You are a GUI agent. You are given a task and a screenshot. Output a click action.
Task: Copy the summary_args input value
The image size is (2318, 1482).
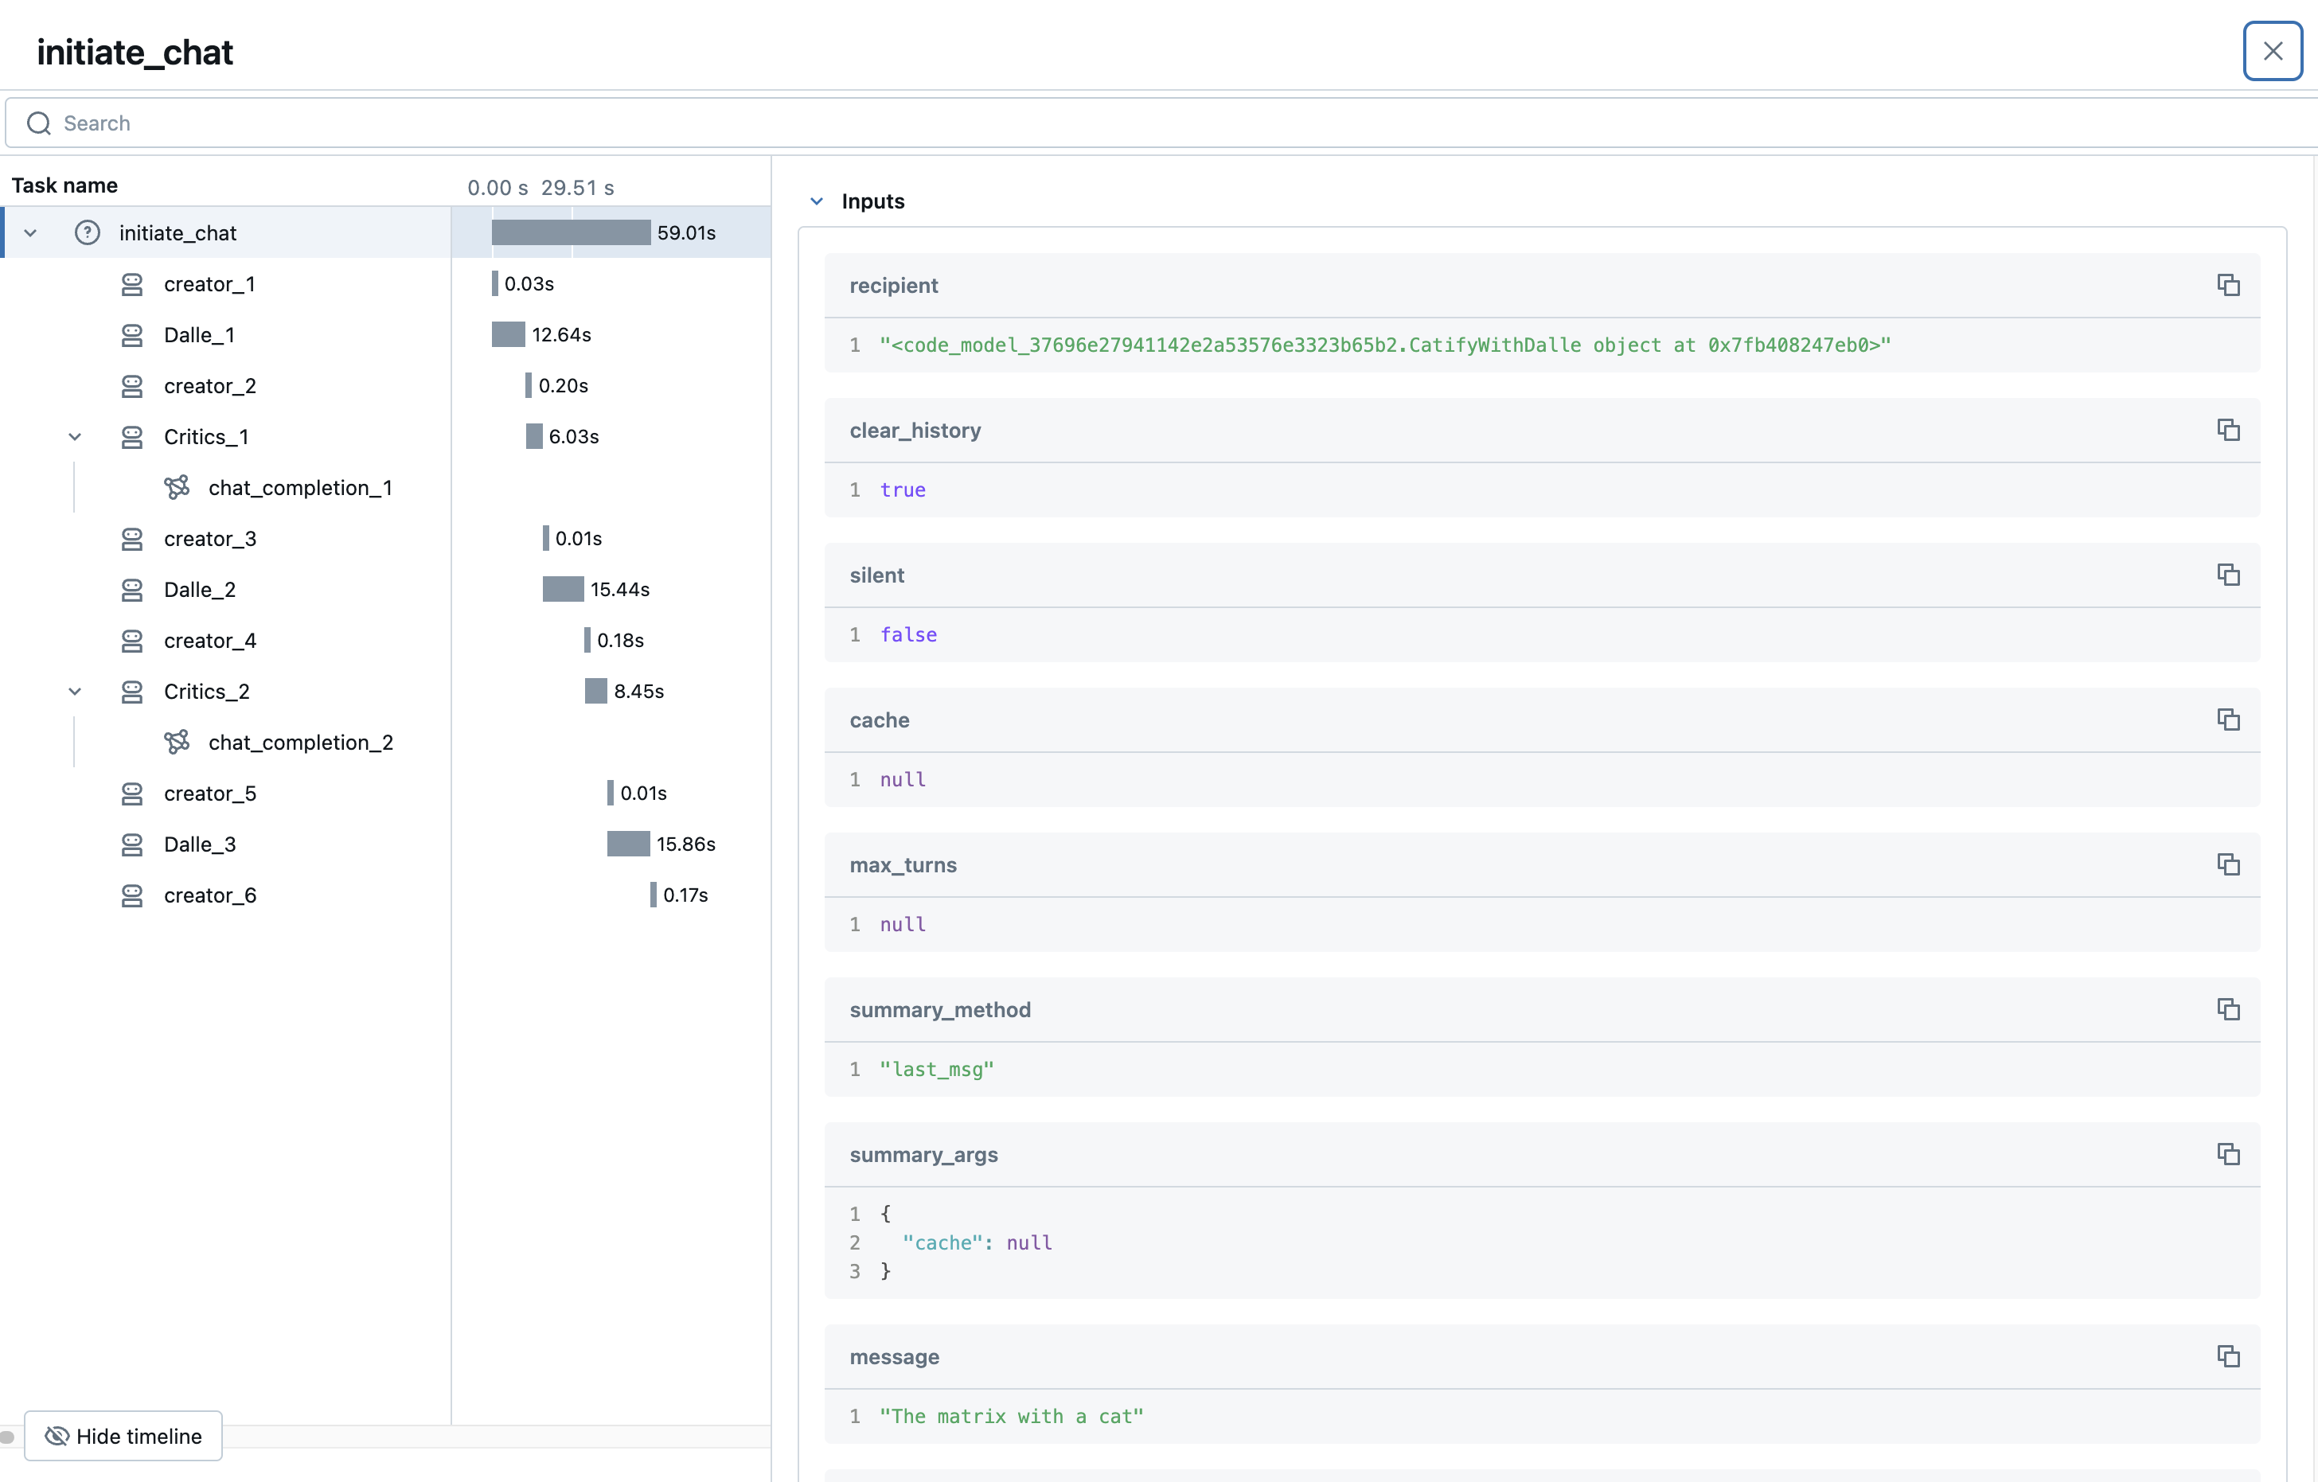pos(2230,1154)
